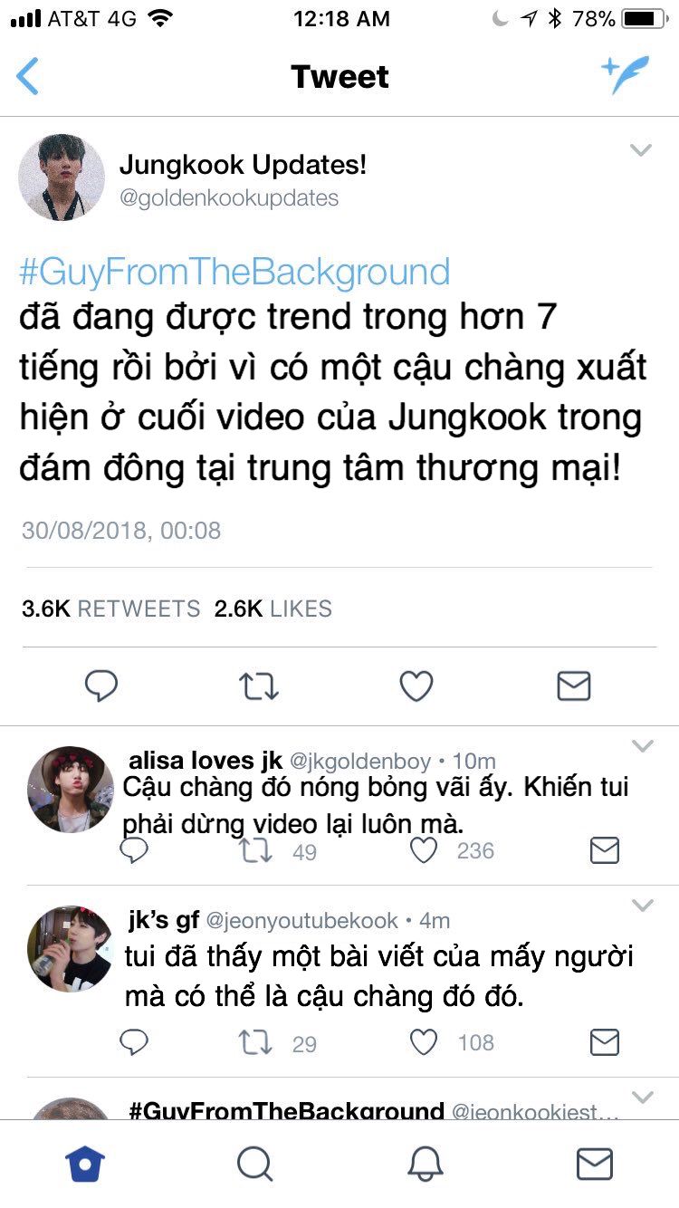Open the Jungkook Updates profile picture
679x1208 pixels.
tap(62, 177)
